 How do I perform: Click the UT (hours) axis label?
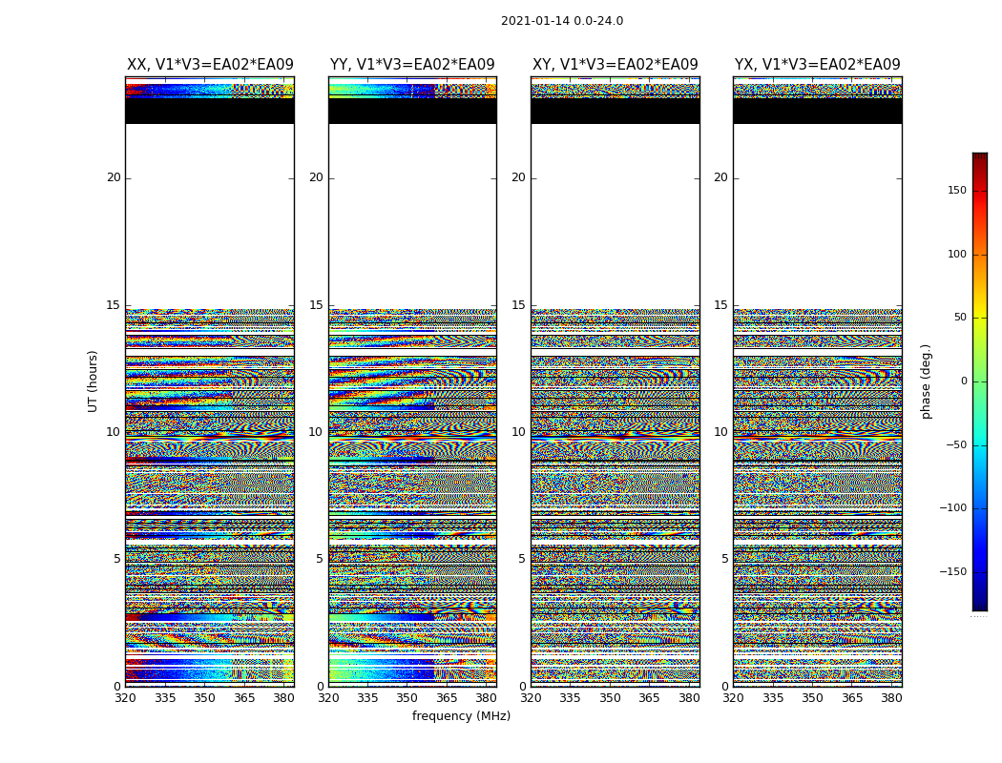(x=93, y=381)
